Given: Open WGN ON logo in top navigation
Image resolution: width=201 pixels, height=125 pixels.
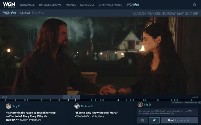Looking at the screenshot, I should (133, 5).
